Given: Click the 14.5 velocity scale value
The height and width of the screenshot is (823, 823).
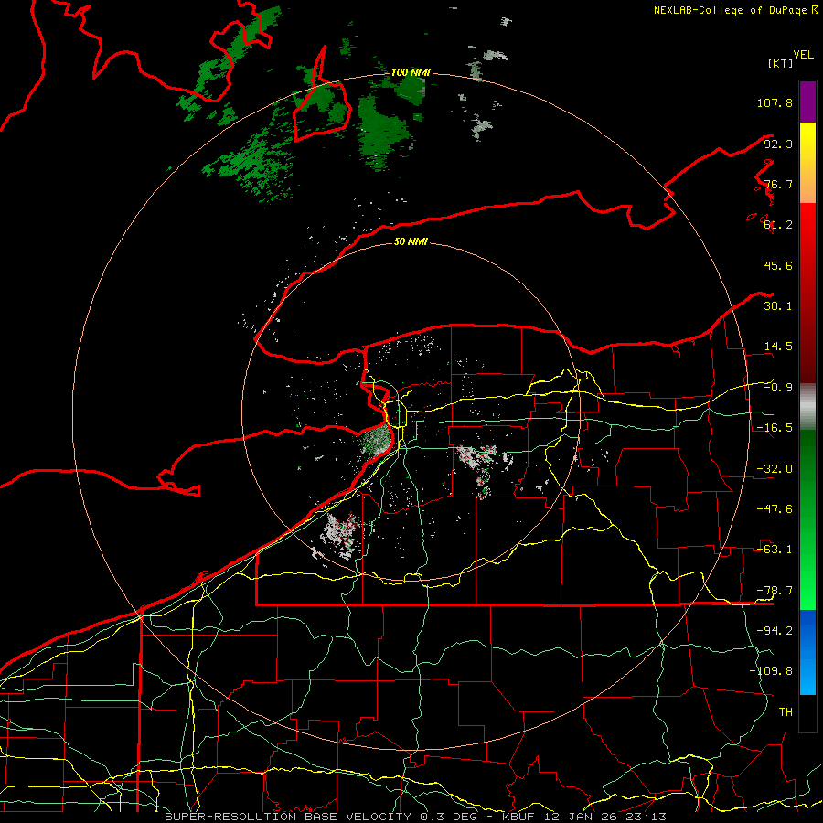Looking at the screenshot, I should (778, 347).
